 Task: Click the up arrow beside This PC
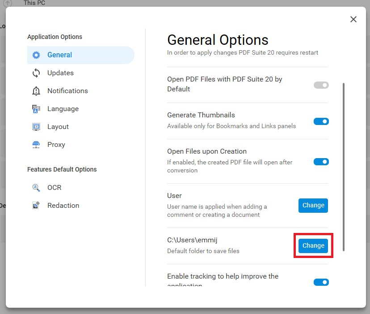[8, 3]
